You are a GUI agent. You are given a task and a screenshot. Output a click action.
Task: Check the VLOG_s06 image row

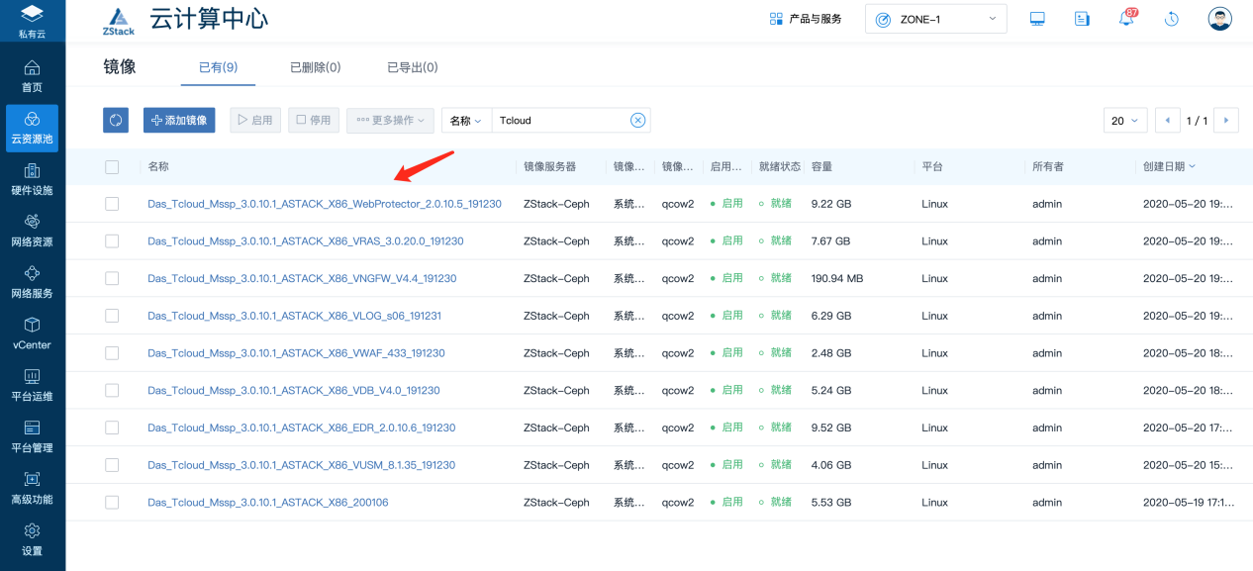tap(112, 316)
